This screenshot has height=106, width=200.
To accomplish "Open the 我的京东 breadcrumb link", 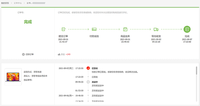I will (x=5, y=3).
